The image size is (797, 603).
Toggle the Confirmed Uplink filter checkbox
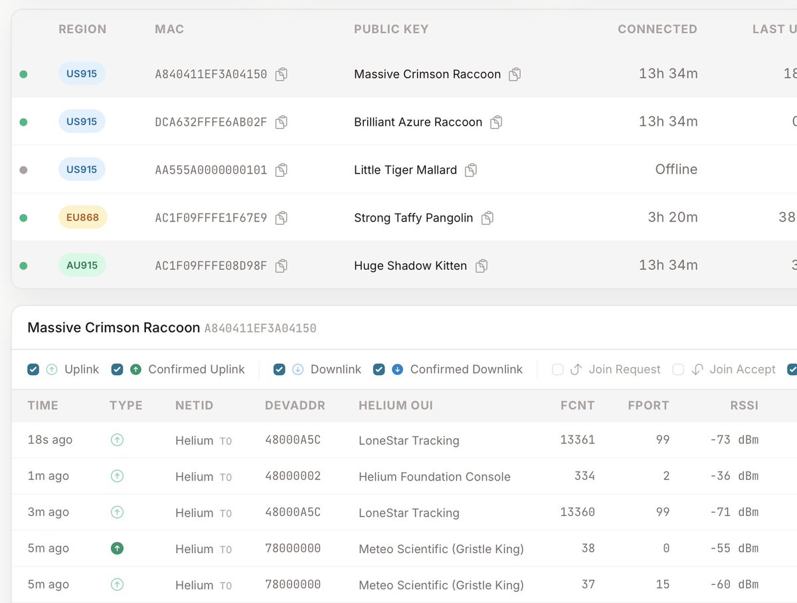pos(117,370)
